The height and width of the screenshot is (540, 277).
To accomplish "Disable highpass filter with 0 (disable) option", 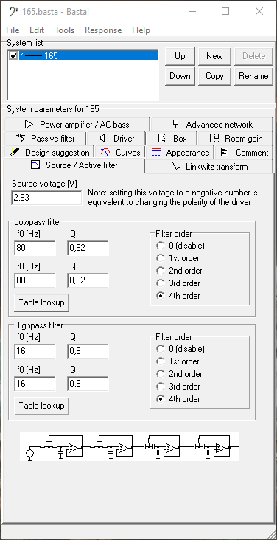I will point(160,349).
